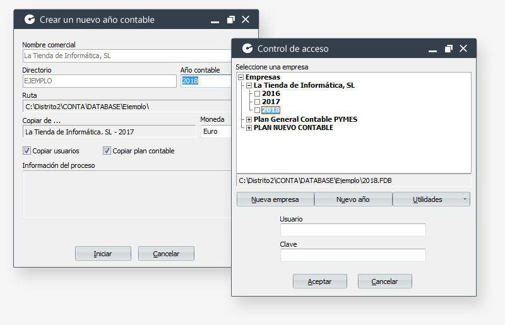Click the Iniciar button
505x325 pixels.
[103, 254]
